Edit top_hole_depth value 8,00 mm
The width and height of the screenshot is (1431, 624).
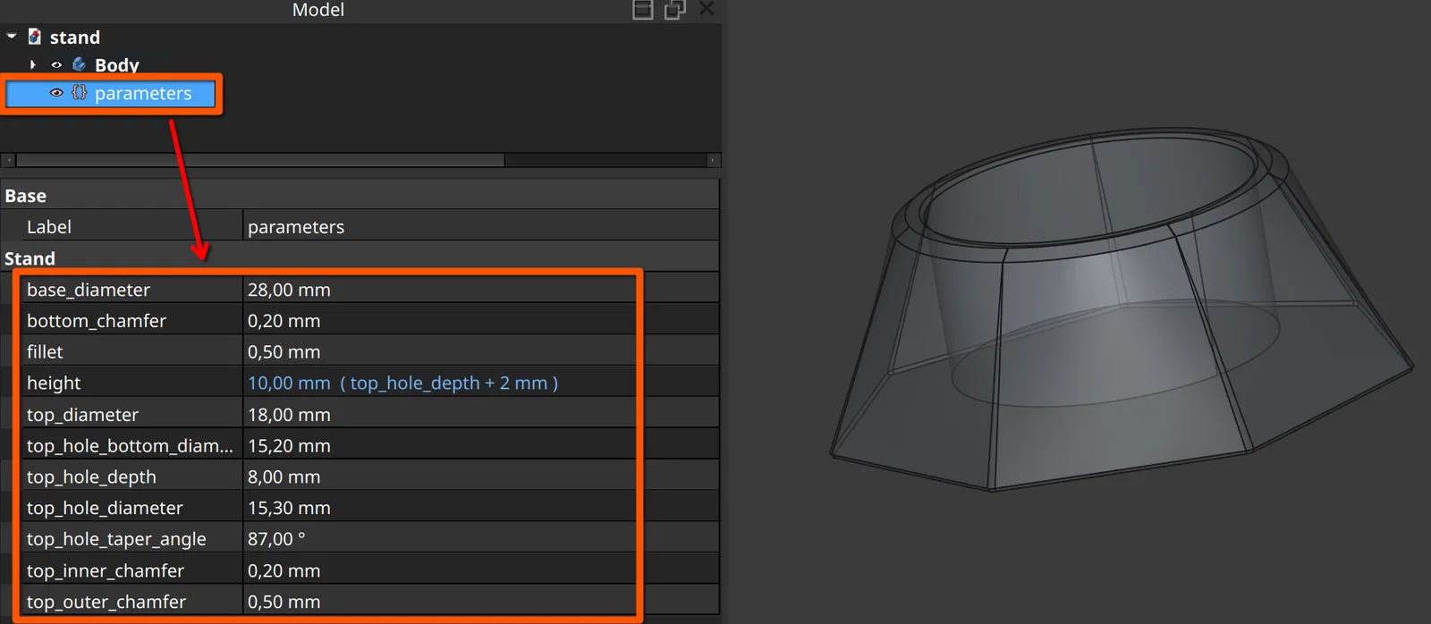481,477
